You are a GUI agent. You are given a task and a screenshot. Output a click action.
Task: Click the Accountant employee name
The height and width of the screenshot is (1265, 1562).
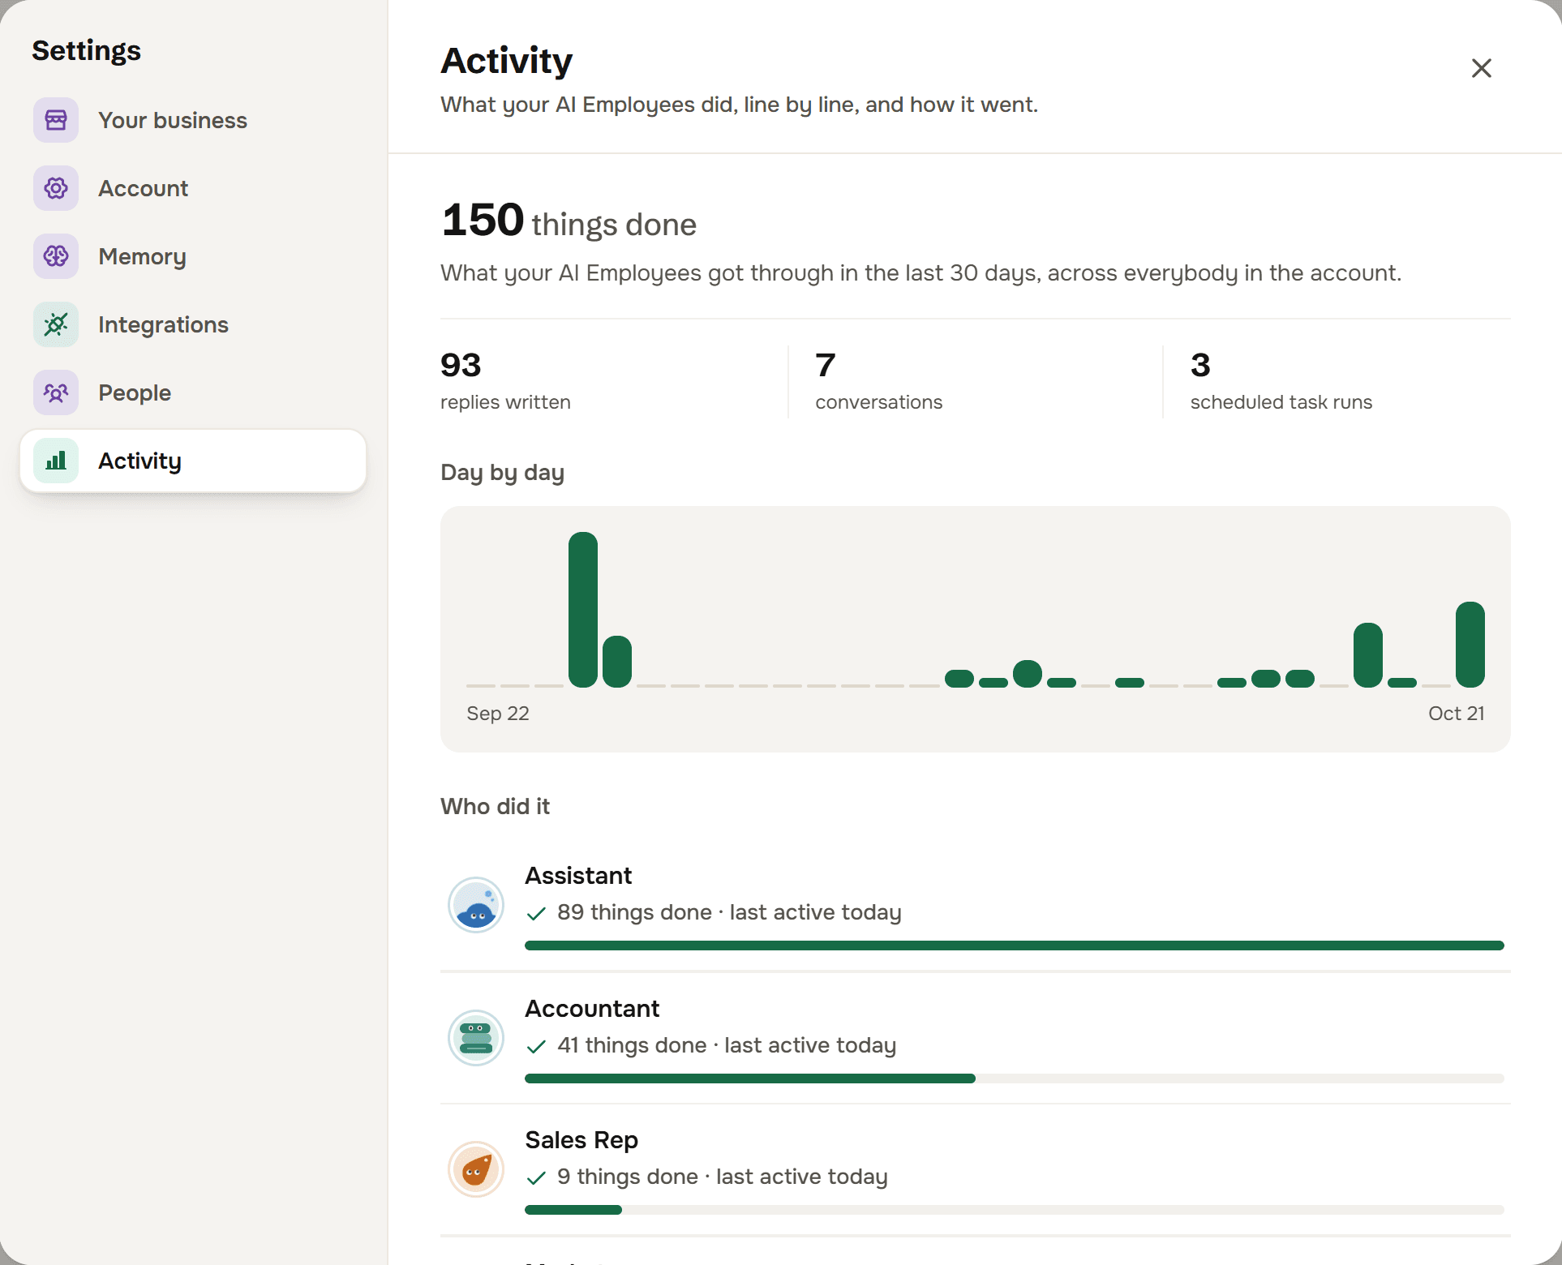(592, 1009)
